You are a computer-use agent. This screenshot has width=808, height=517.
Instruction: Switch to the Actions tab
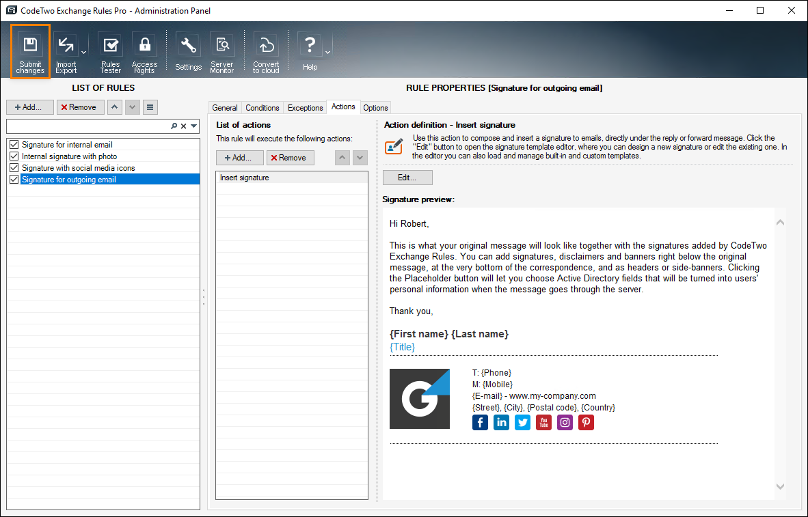coord(343,107)
